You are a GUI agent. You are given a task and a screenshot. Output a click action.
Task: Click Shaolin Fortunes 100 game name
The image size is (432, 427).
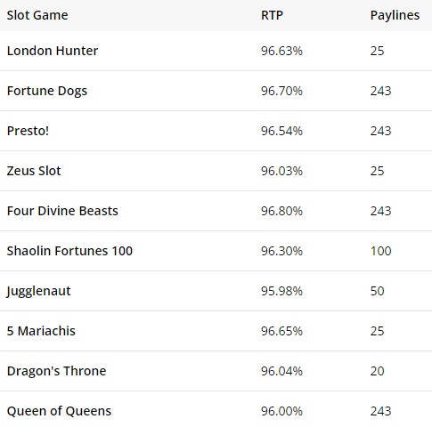coord(69,251)
